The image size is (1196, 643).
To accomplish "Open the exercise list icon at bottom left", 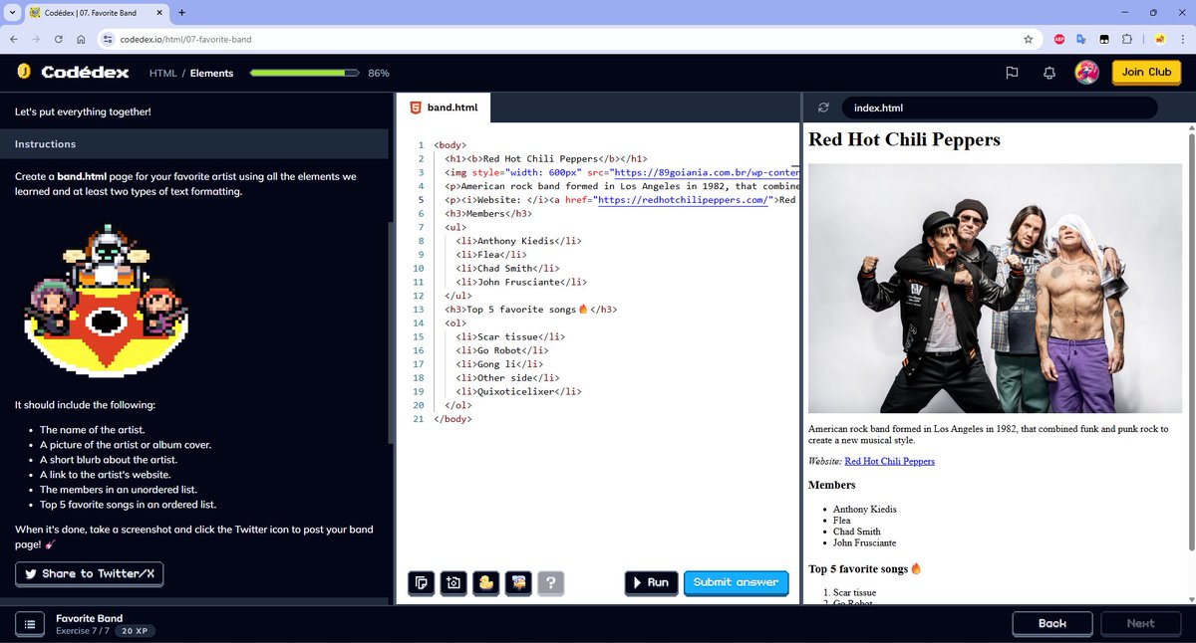I will 30,624.
